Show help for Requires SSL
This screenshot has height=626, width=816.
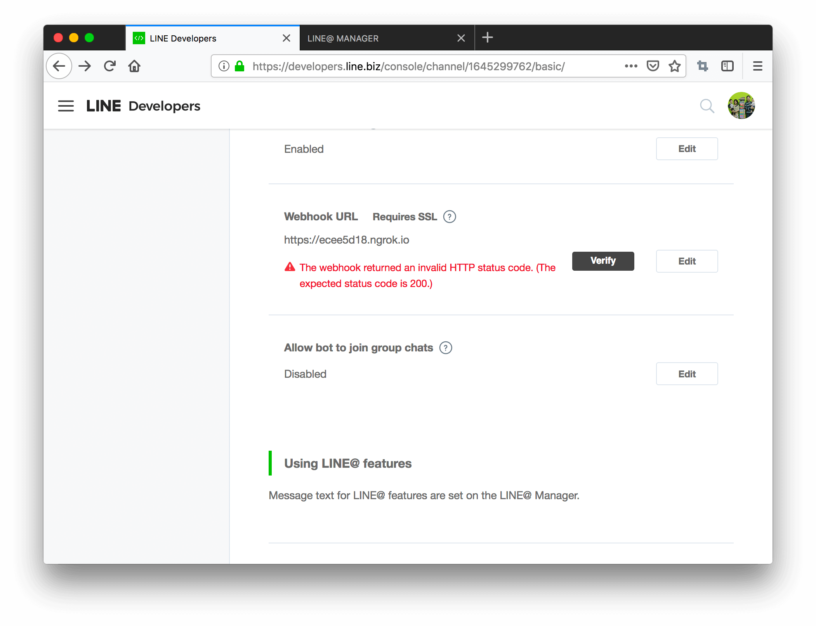(x=450, y=217)
